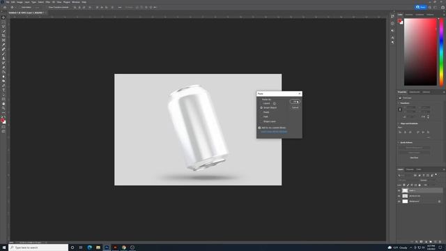The image size is (446, 251).
Task: Click View More in Quick Actions
Action: (x=414, y=158)
